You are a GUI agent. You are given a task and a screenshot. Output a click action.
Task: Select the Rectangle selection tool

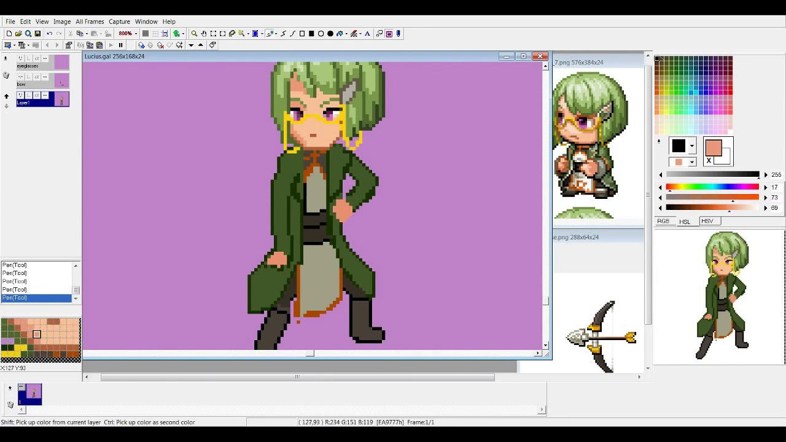(x=213, y=34)
